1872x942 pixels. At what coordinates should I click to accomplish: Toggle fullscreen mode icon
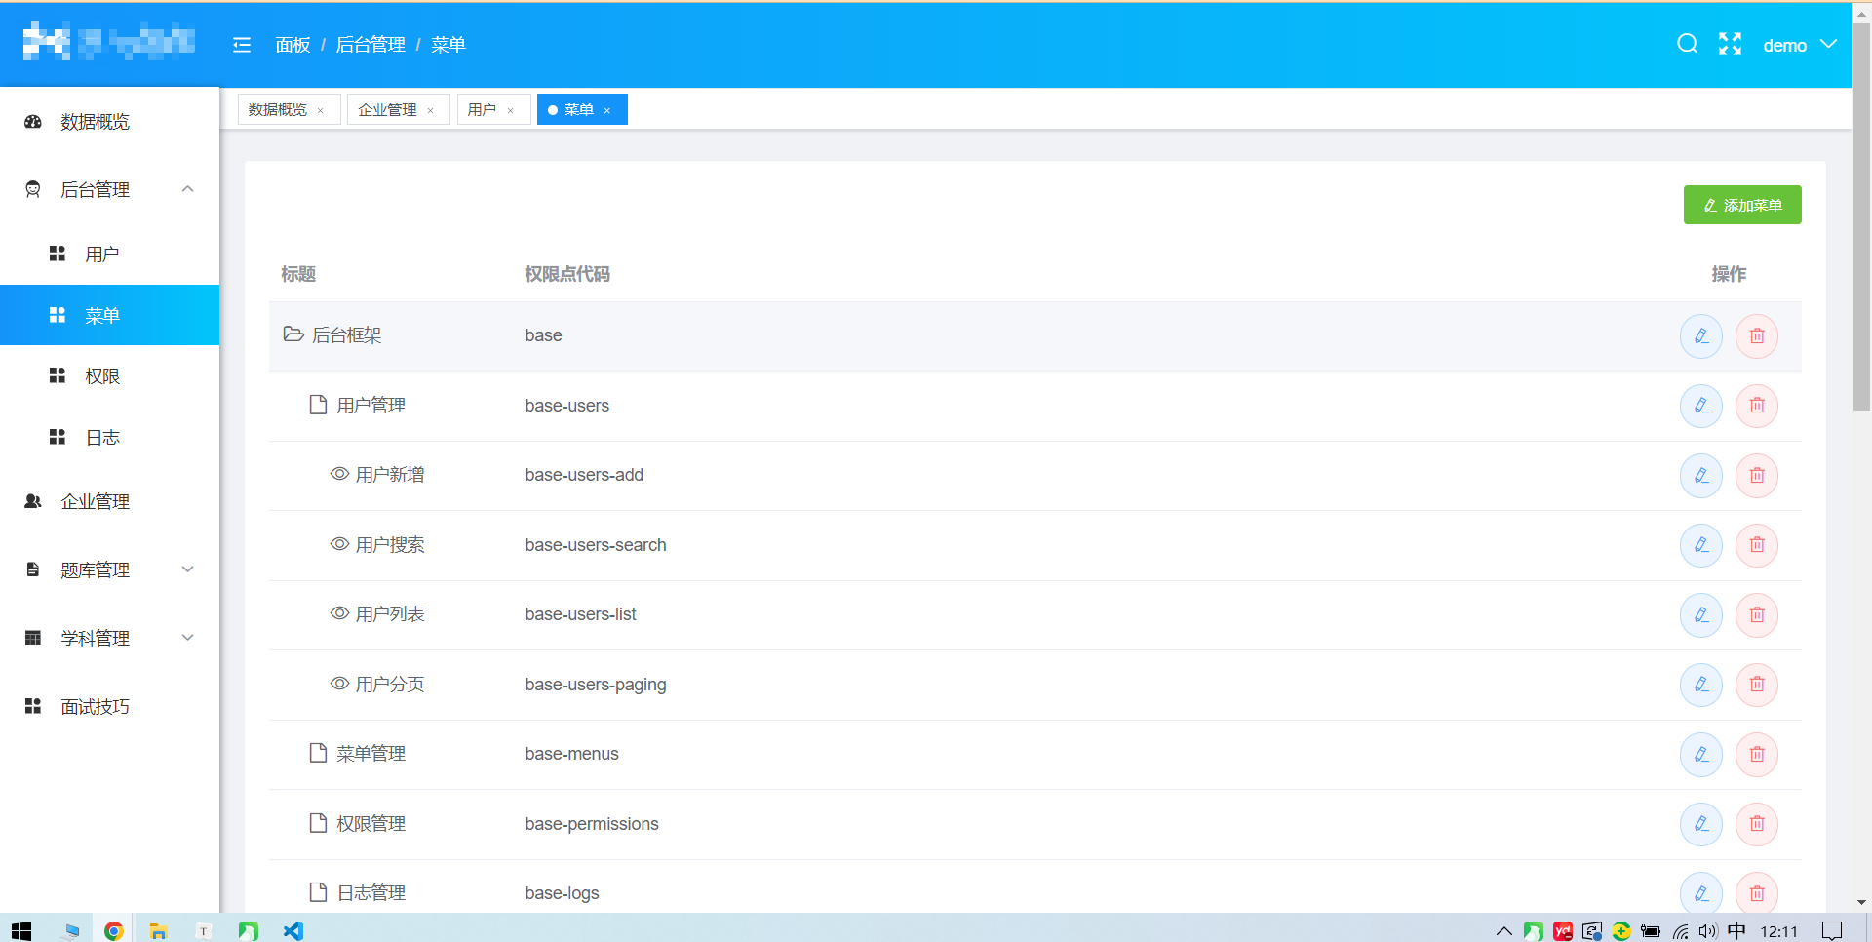click(1730, 44)
